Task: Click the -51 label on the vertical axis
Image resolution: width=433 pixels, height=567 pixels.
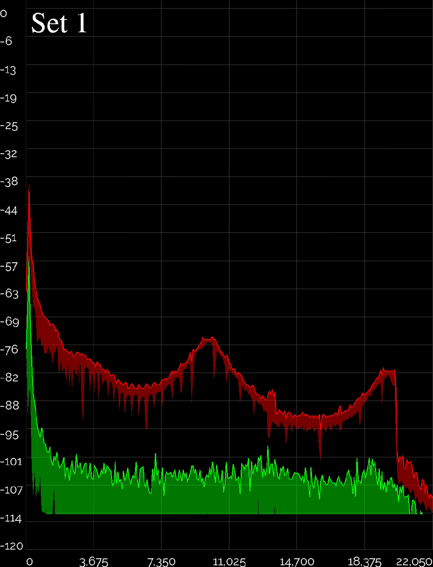Action: pyautogui.click(x=8, y=238)
